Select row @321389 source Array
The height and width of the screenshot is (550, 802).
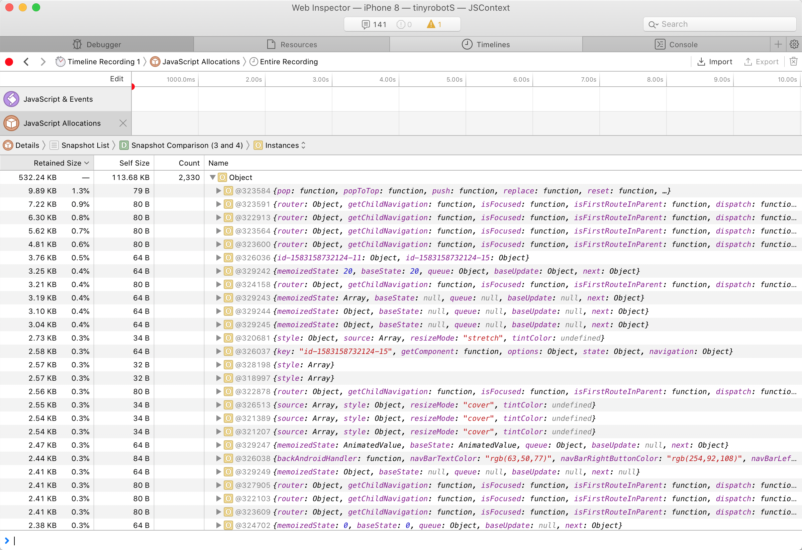pyautogui.click(x=401, y=419)
